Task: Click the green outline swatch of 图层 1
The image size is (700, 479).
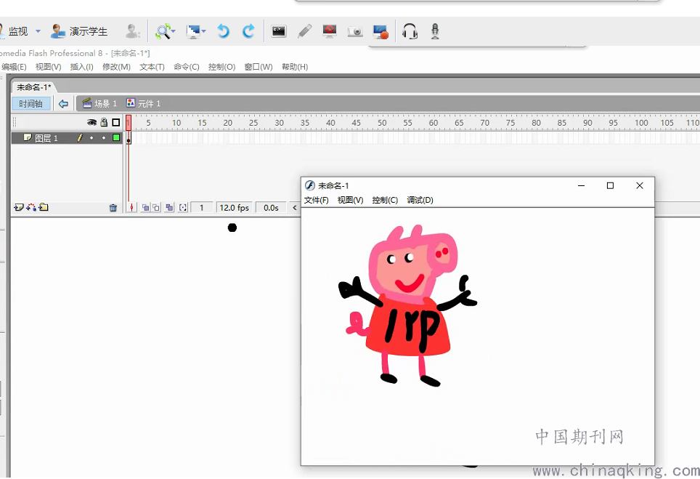Action: click(x=116, y=138)
